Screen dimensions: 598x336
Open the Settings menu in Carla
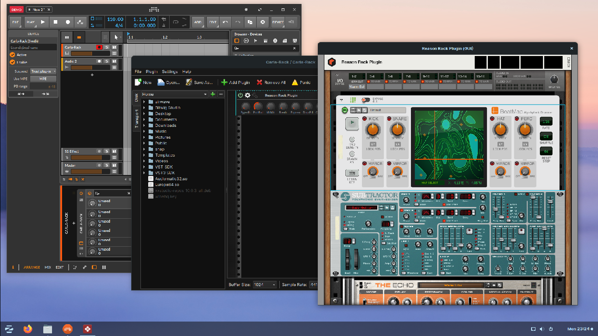170,71
